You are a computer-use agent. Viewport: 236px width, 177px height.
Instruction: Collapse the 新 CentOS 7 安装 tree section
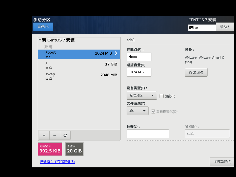tap(40, 40)
